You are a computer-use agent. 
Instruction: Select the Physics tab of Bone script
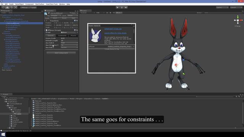74,35
